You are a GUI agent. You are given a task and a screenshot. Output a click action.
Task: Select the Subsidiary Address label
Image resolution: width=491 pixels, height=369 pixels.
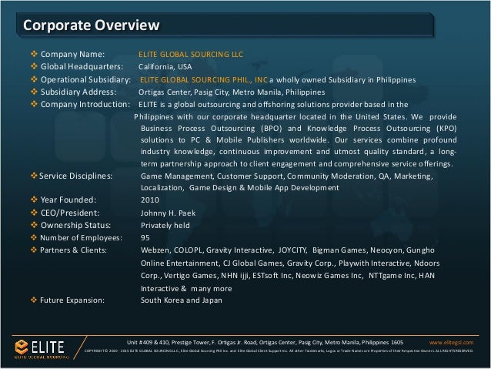tap(78, 92)
